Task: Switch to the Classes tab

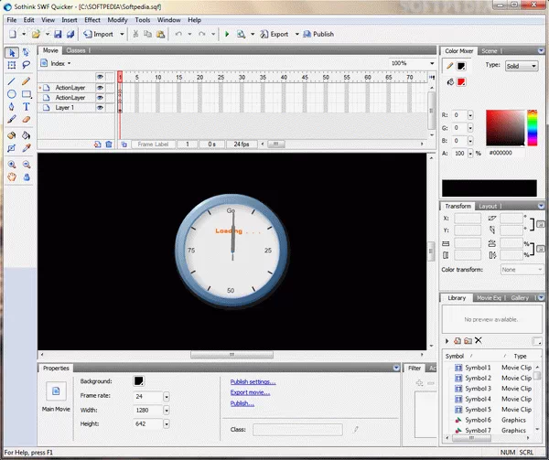Action: pyautogui.click(x=75, y=50)
